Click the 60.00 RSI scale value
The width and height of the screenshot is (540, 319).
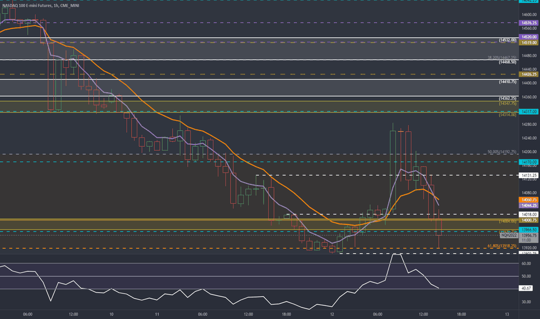(526, 263)
